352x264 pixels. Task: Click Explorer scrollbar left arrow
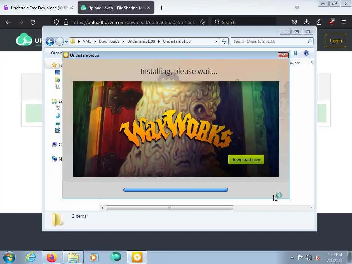(102, 208)
